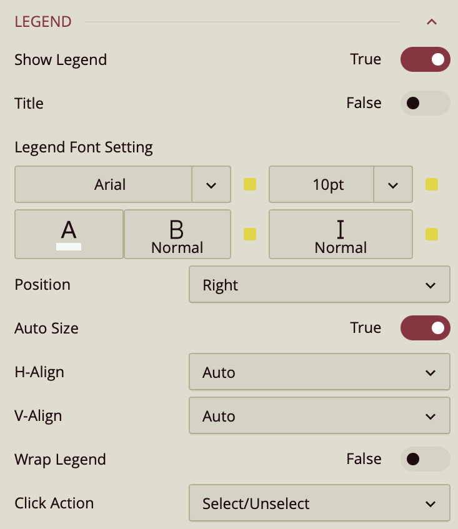This screenshot has width=458, height=529.
Task: Click yellow square beside italic button
Action: (x=431, y=234)
